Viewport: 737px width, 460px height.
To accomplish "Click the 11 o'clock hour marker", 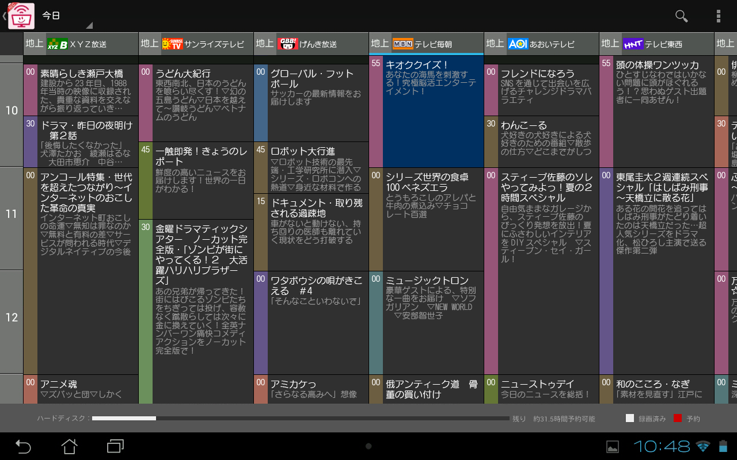I will [12, 214].
